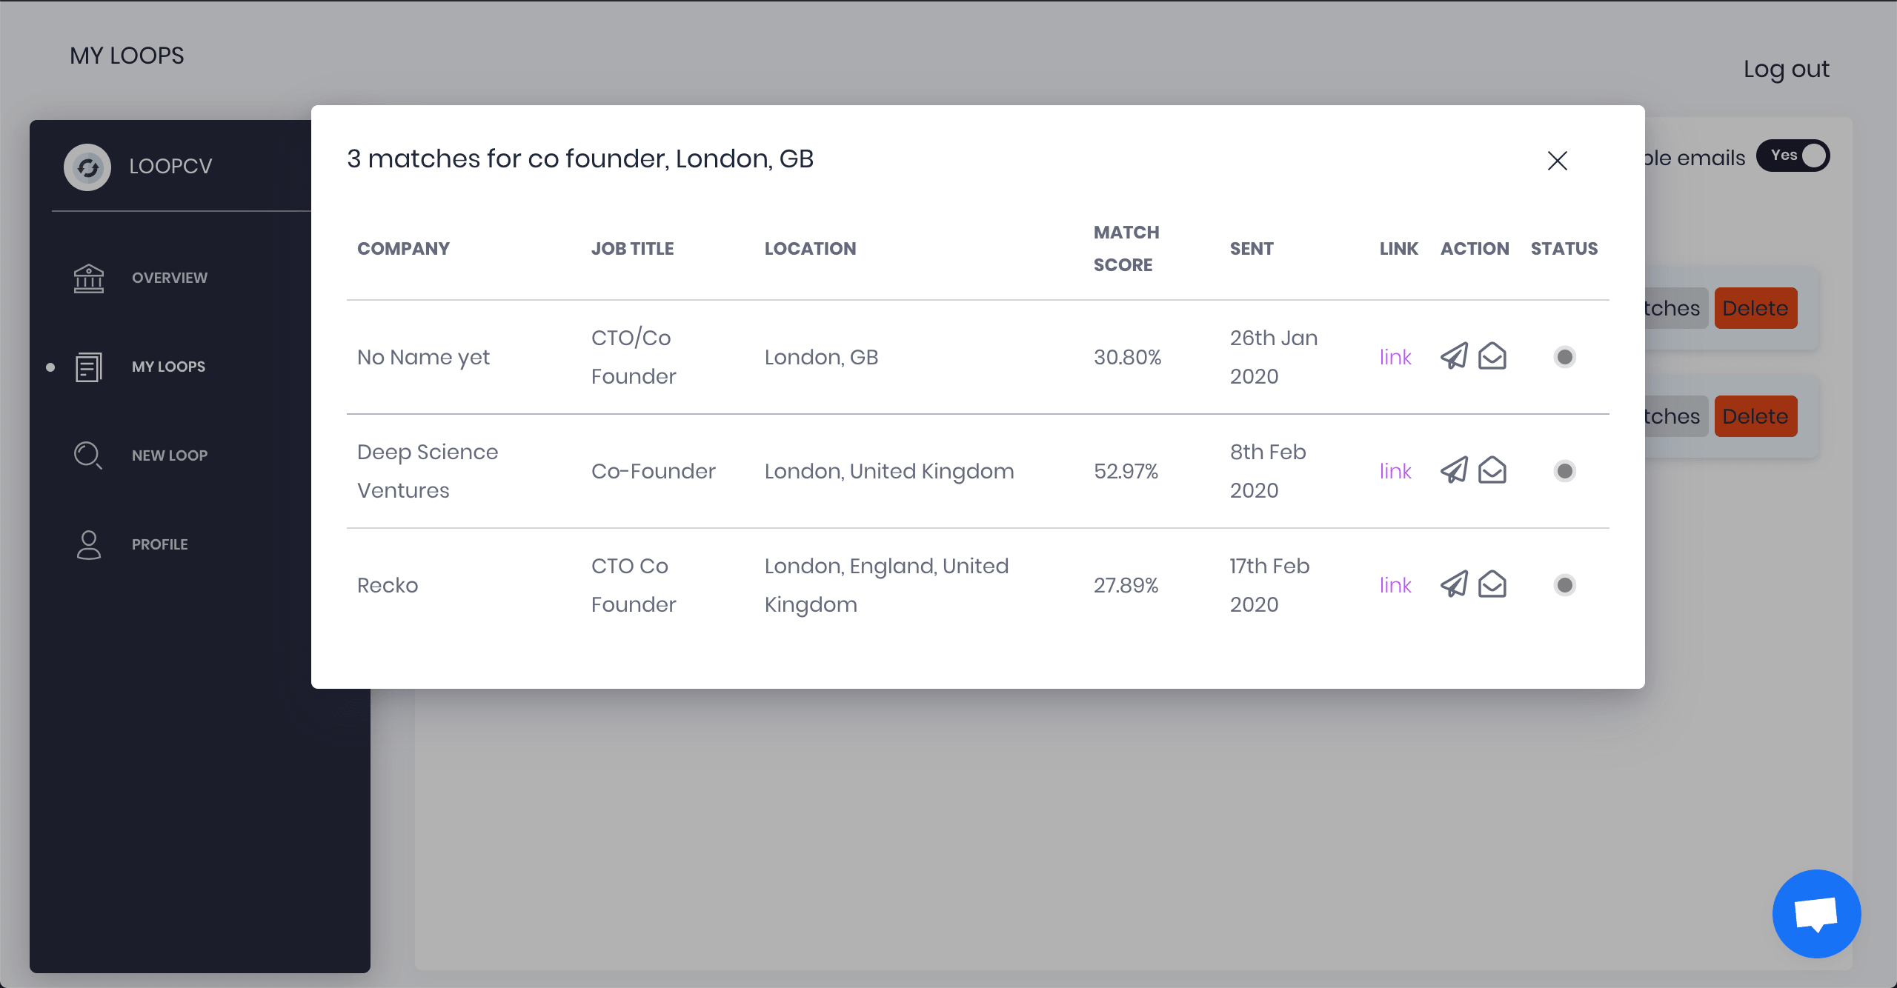Open the chat support bubble
Viewport: 1897px width, 988px height.
1815,914
